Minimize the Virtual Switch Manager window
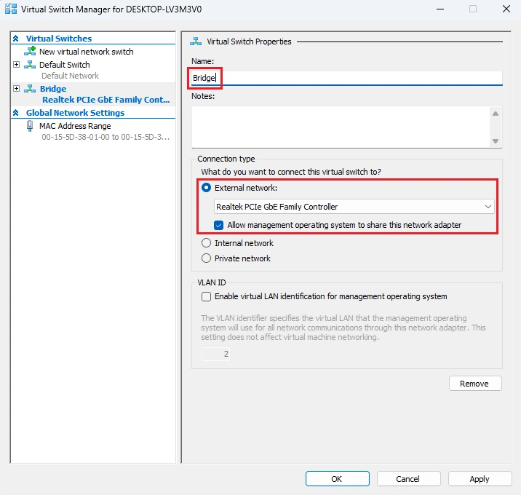The image size is (521, 495). coord(440,9)
